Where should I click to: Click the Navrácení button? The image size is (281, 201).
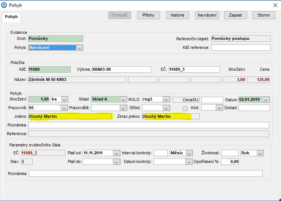point(207,15)
